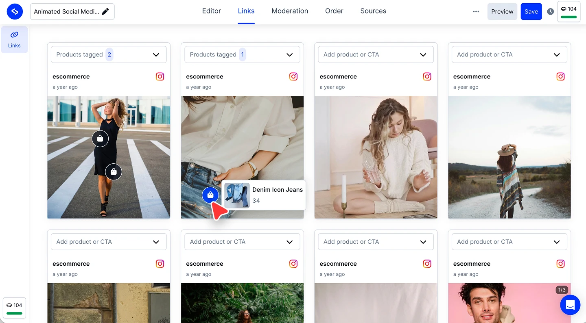Viewport: 586px width, 323px height.
Task: Select the photo of the woman on a country road
Action: [x=509, y=157]
